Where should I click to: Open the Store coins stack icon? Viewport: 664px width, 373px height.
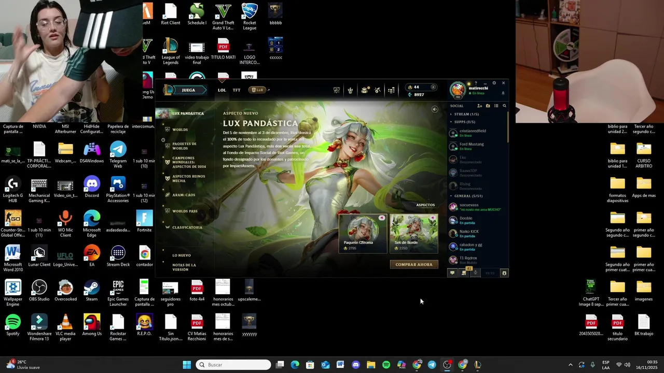click(x=391, y=90)
